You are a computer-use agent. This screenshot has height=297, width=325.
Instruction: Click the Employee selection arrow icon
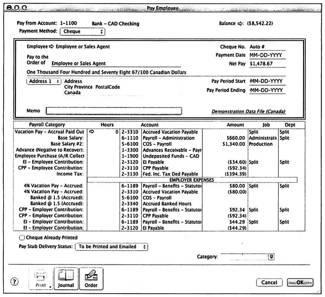pos(51,47)
